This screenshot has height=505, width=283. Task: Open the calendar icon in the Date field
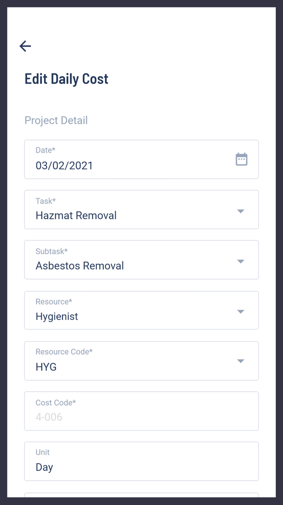[242, 159]
